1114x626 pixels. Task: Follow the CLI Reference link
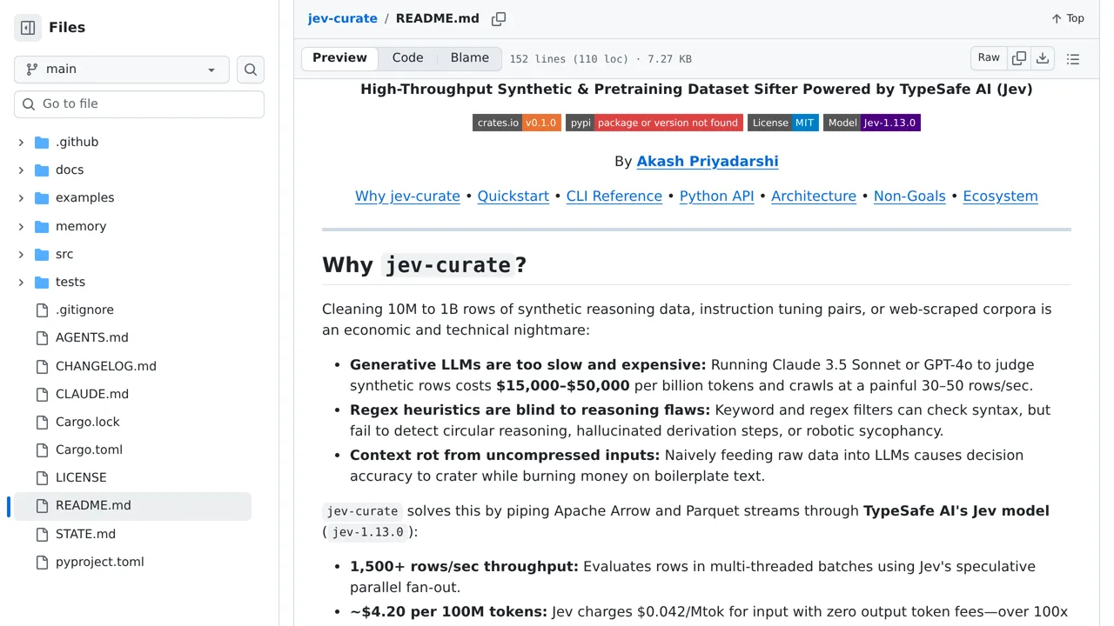pyautogui.click(x=614, y=196)
